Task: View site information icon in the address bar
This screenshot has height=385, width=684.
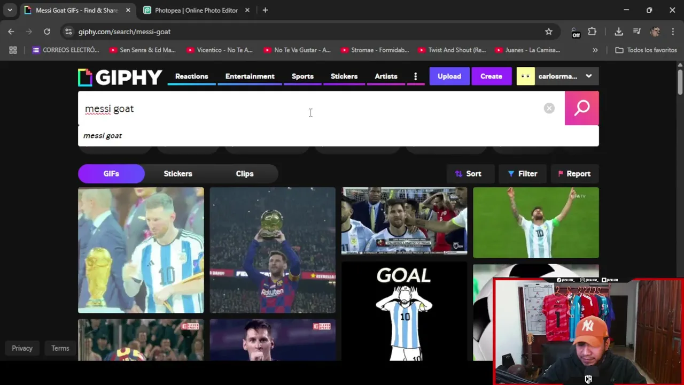Action: (68, 32)
